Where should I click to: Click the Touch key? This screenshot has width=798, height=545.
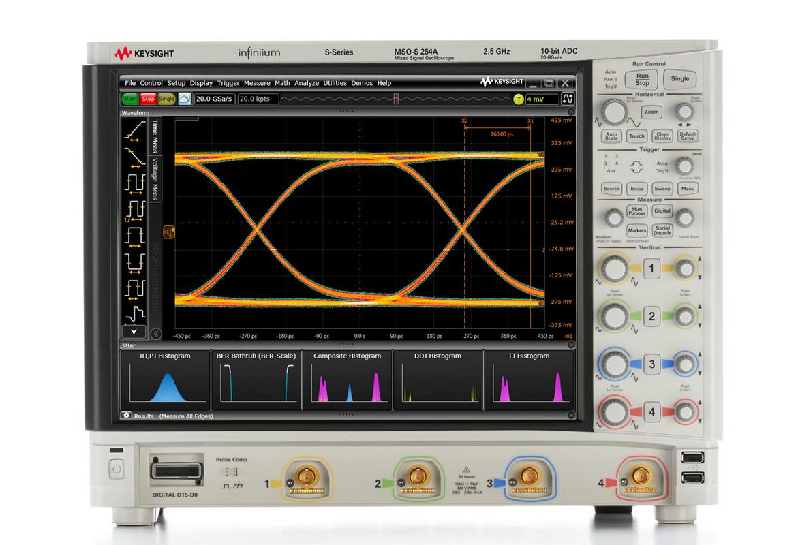point(636,136)
